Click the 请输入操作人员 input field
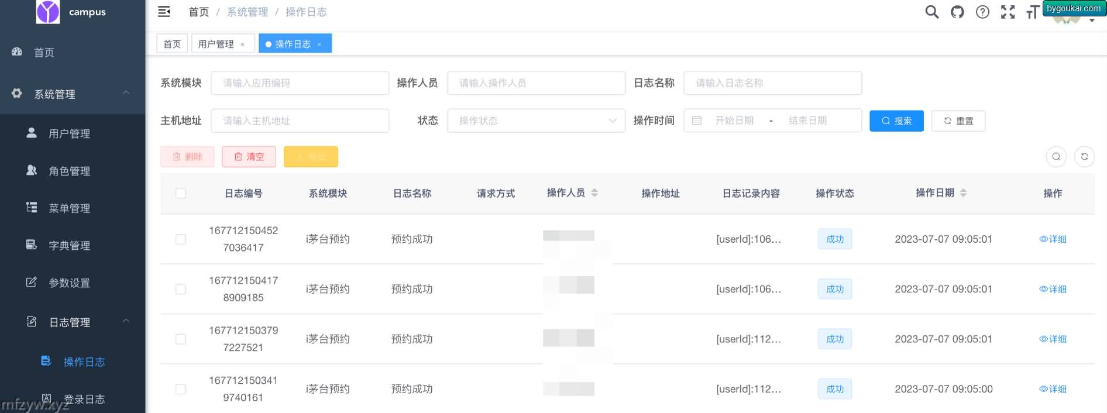The height and width of the screenshot is (413, 1107). click(536, 83)
